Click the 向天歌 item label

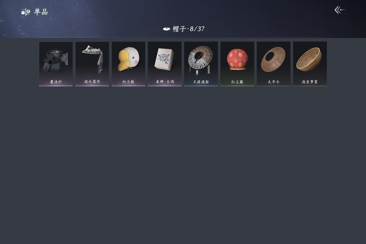tap(128, 82)
